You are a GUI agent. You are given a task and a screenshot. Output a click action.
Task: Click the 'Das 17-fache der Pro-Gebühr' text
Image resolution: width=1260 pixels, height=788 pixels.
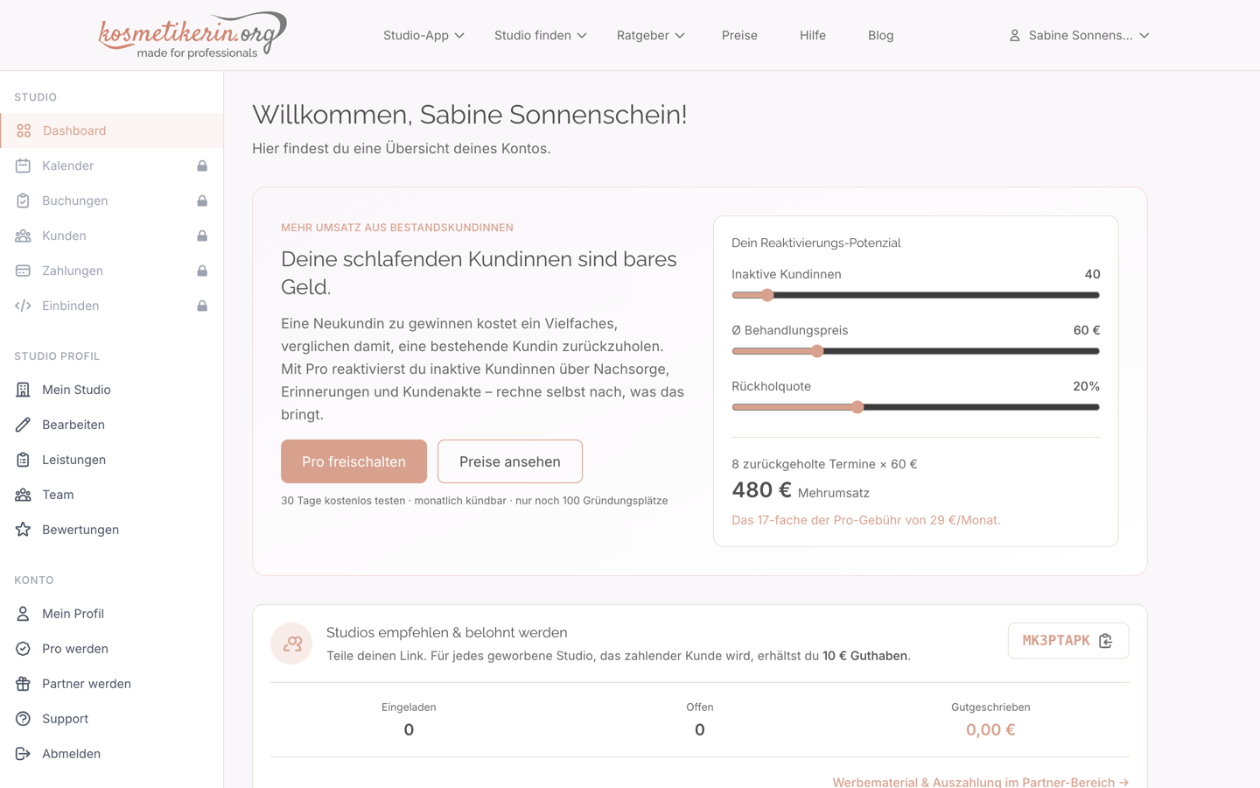click(866, 520)
